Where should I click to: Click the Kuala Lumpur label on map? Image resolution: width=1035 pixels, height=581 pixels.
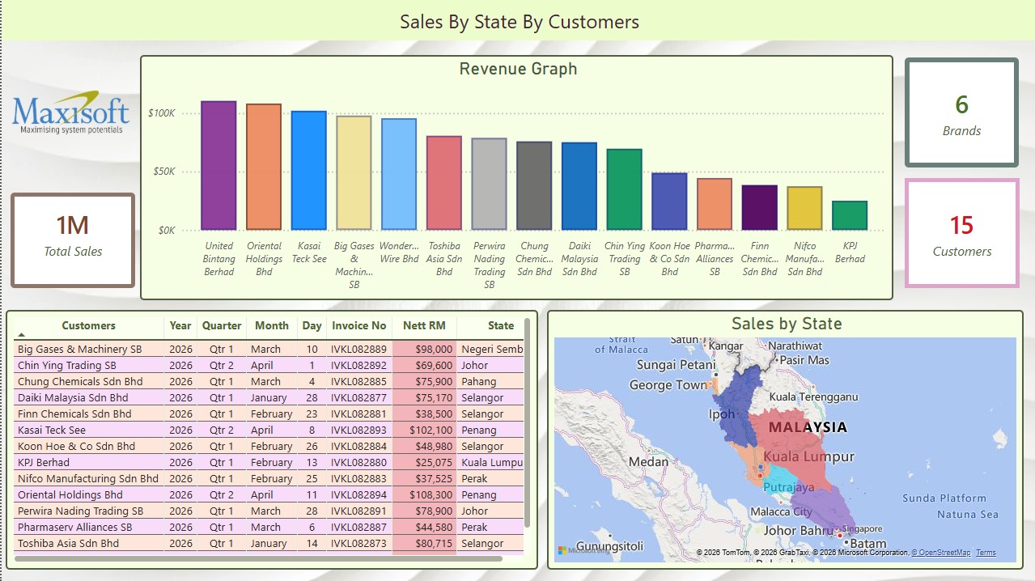point(808,456)
